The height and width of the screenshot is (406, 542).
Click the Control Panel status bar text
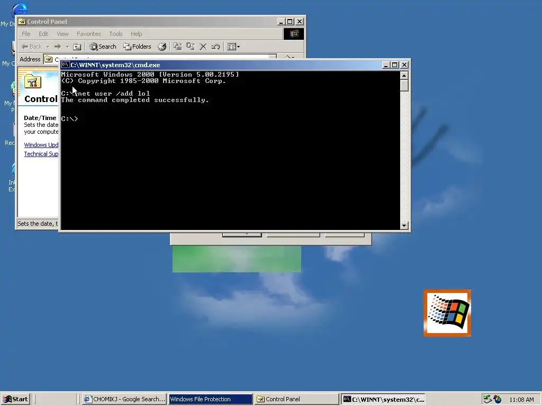(38, 224)
